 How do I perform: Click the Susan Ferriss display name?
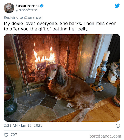point(27,6)
